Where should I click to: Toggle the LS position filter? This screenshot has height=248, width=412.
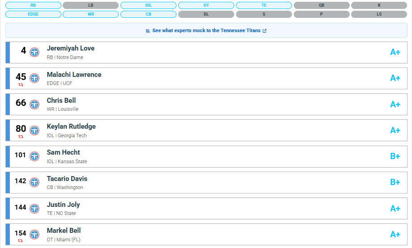pos(379,14)
